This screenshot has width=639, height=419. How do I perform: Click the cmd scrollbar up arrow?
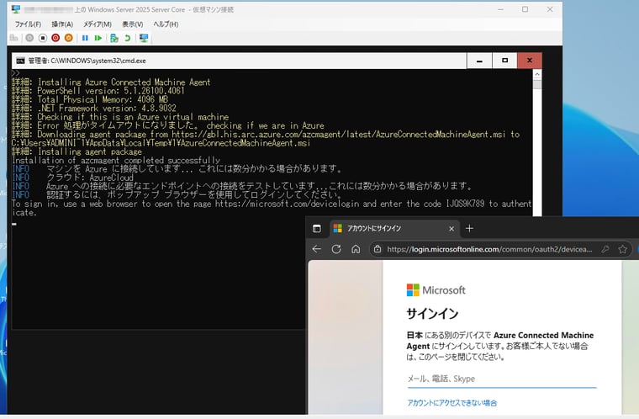pos(537,74)
